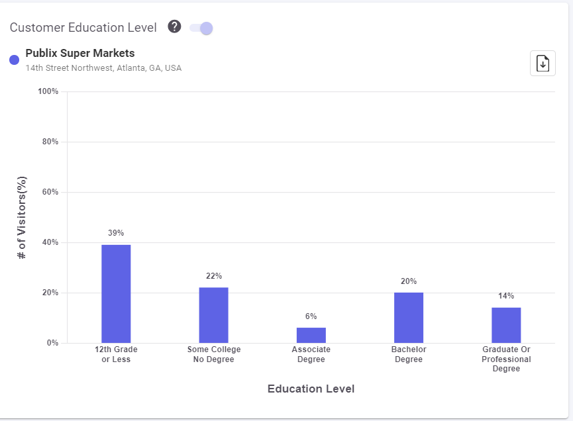
Task: Click the 6% data label
Action: tap(311, 316)
